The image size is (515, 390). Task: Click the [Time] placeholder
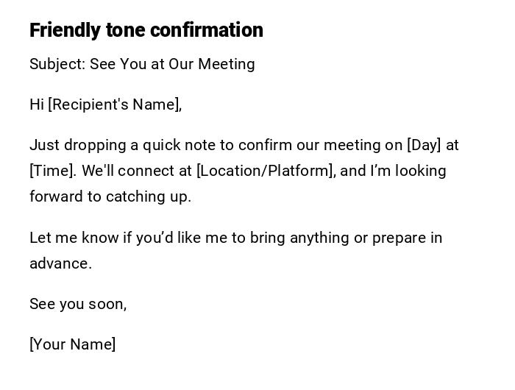(x=52, y=171)
